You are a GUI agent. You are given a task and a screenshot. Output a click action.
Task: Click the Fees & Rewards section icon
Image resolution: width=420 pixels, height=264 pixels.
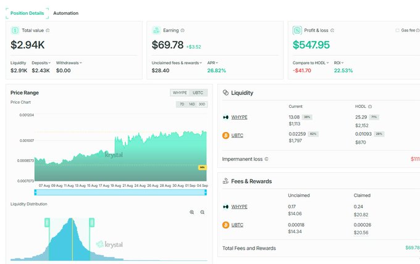[x=225, y=181]
